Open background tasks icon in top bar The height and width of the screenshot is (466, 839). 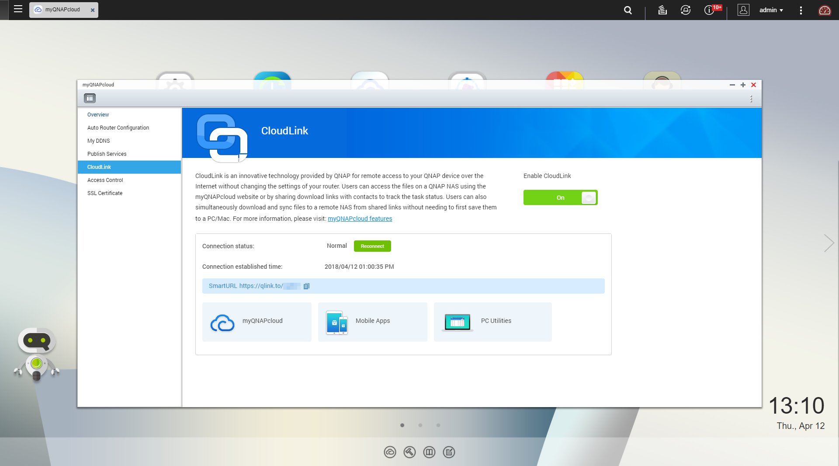tap(662, 10)
